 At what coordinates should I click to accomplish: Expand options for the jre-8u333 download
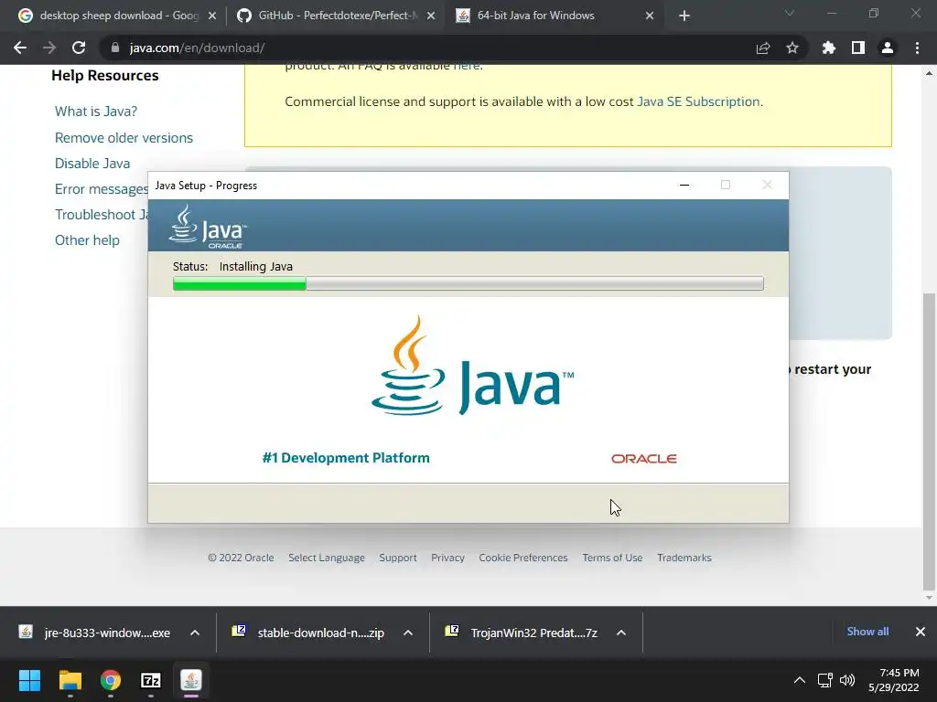click(x=195, y=633)
